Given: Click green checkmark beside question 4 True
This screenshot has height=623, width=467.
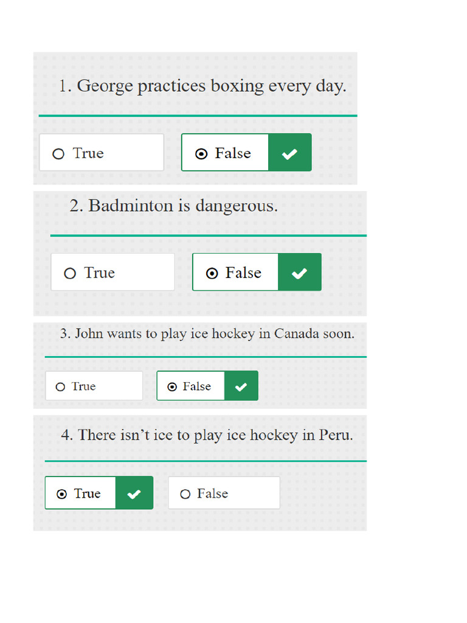Looking at the screenshot, I should (134, 493).
